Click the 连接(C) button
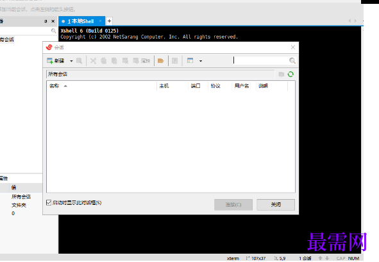Image resolution: width=379 pixels, height=262 pixels. point(233,205)
